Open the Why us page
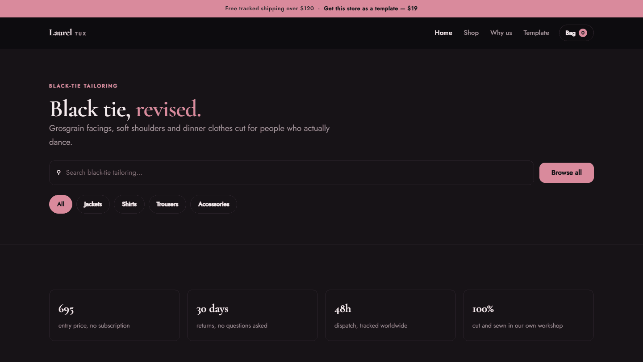This screenshot has height=362, width=643. click(x=501, y=33)
